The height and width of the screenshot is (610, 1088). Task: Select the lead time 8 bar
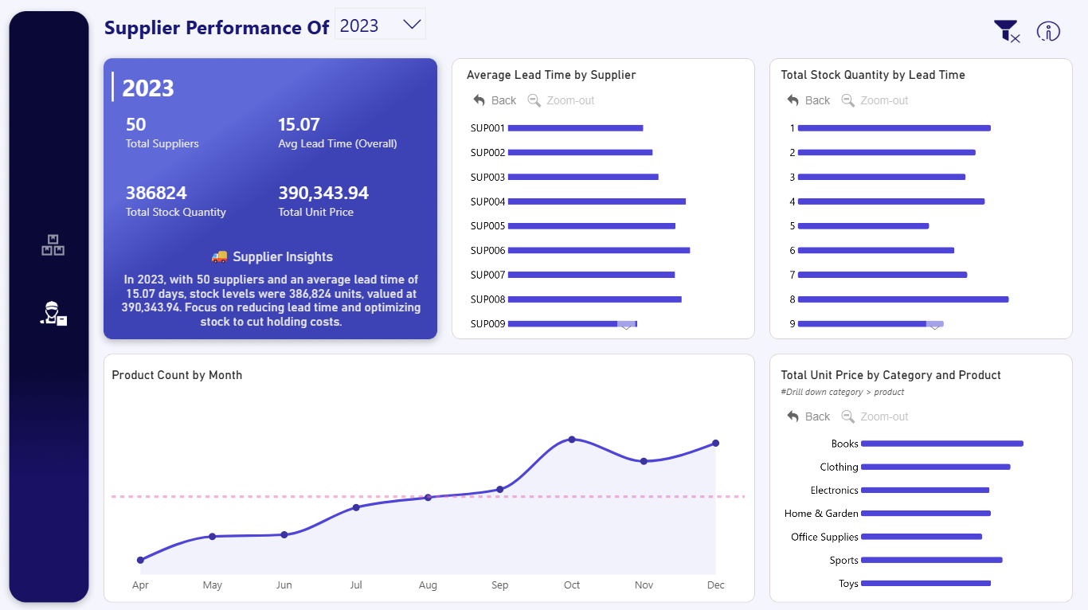(903, 299)
